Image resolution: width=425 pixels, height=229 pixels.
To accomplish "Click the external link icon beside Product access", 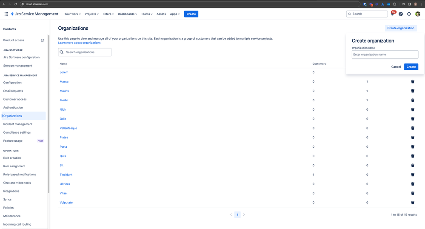I will 42,40.
